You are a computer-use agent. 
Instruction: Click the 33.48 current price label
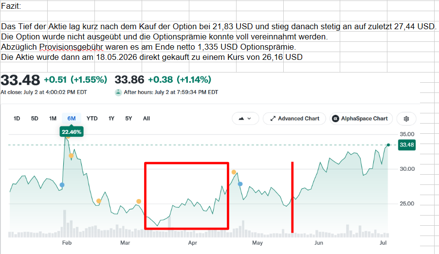point(406,145)
